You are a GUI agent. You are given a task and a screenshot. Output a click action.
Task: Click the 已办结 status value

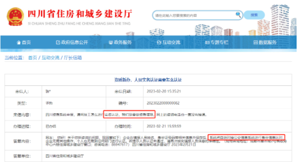pyautogui.click(x=51, y=126)
